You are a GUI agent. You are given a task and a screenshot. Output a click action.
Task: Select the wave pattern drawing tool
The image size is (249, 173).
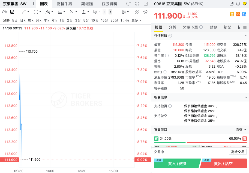tap(48, 12)
